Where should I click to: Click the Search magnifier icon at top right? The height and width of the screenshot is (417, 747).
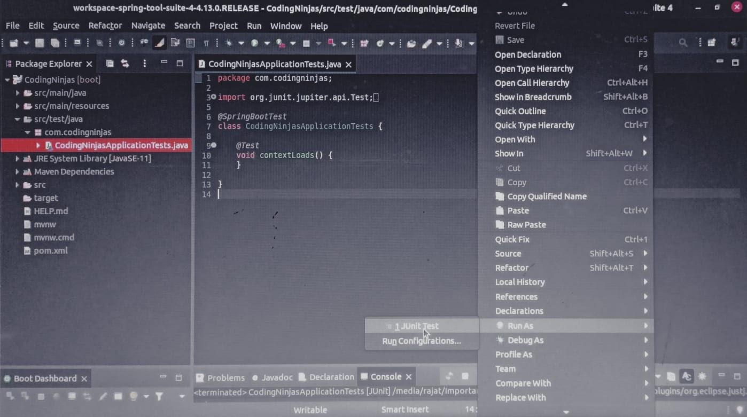click(x=683, y=43)
